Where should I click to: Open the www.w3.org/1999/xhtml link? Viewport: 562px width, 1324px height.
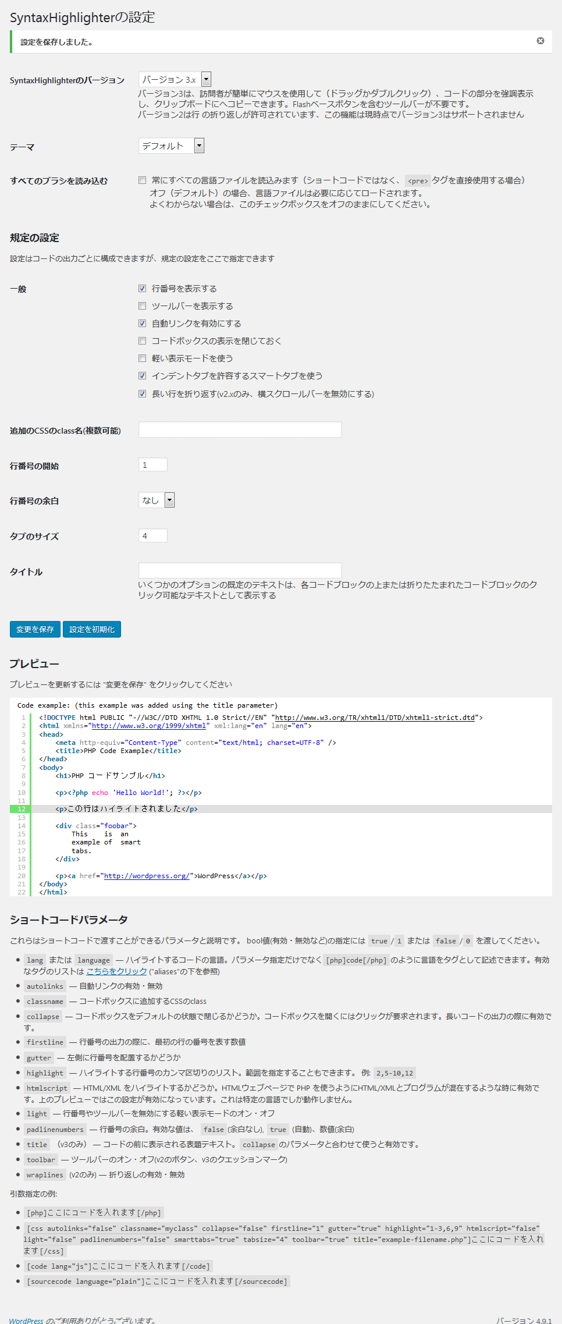coord(148,726)
